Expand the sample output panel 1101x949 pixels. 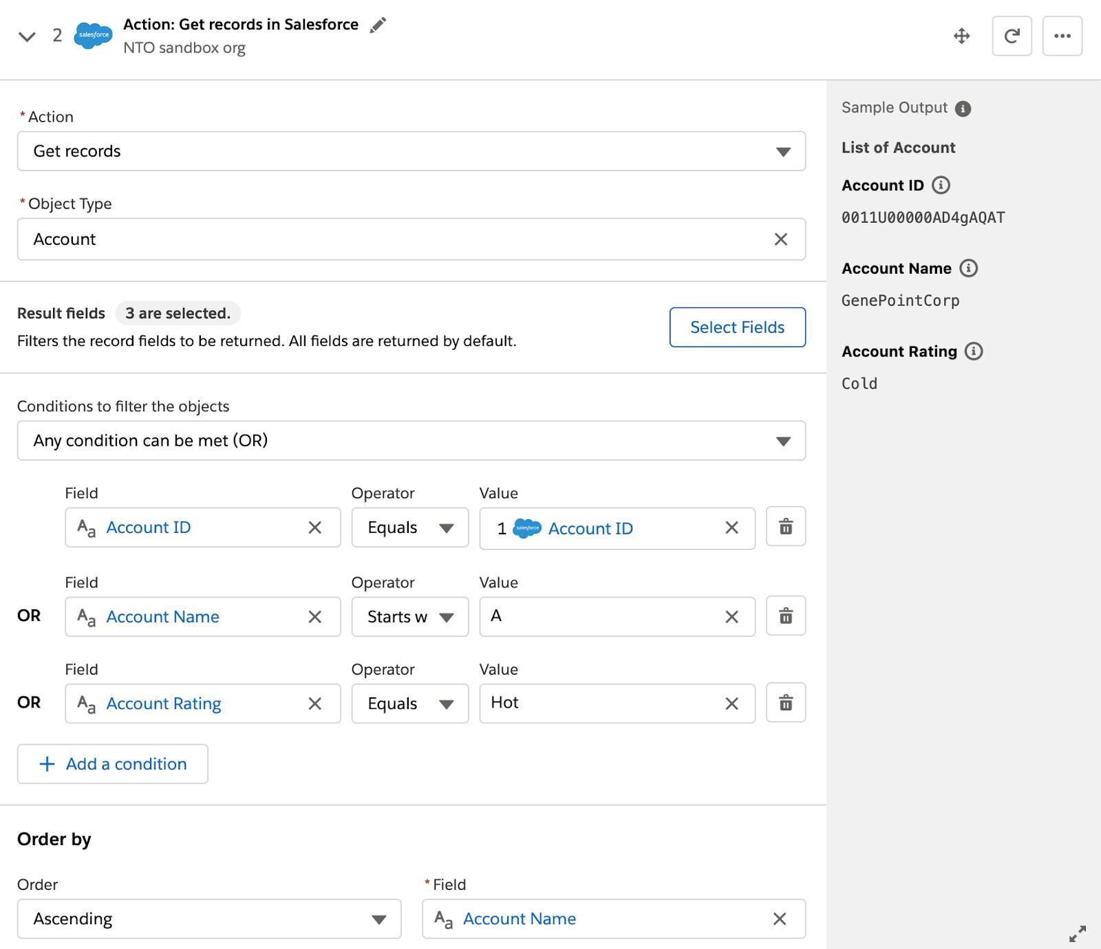(x=1077, y=933)
